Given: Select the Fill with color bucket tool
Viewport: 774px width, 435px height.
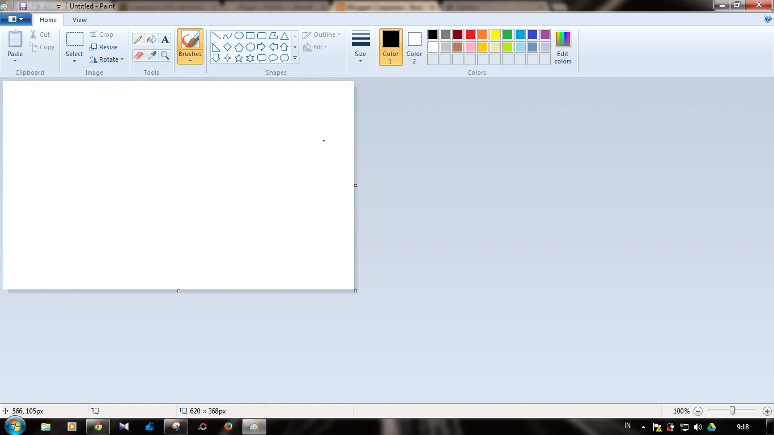Looking at the screenshot, I should (152, 40).
